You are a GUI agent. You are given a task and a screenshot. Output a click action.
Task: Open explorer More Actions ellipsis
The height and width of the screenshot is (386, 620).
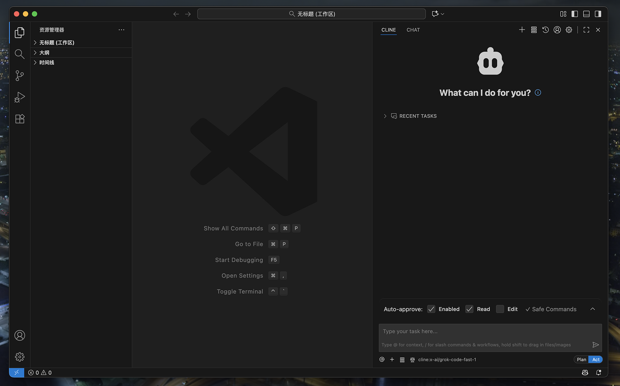121,30
